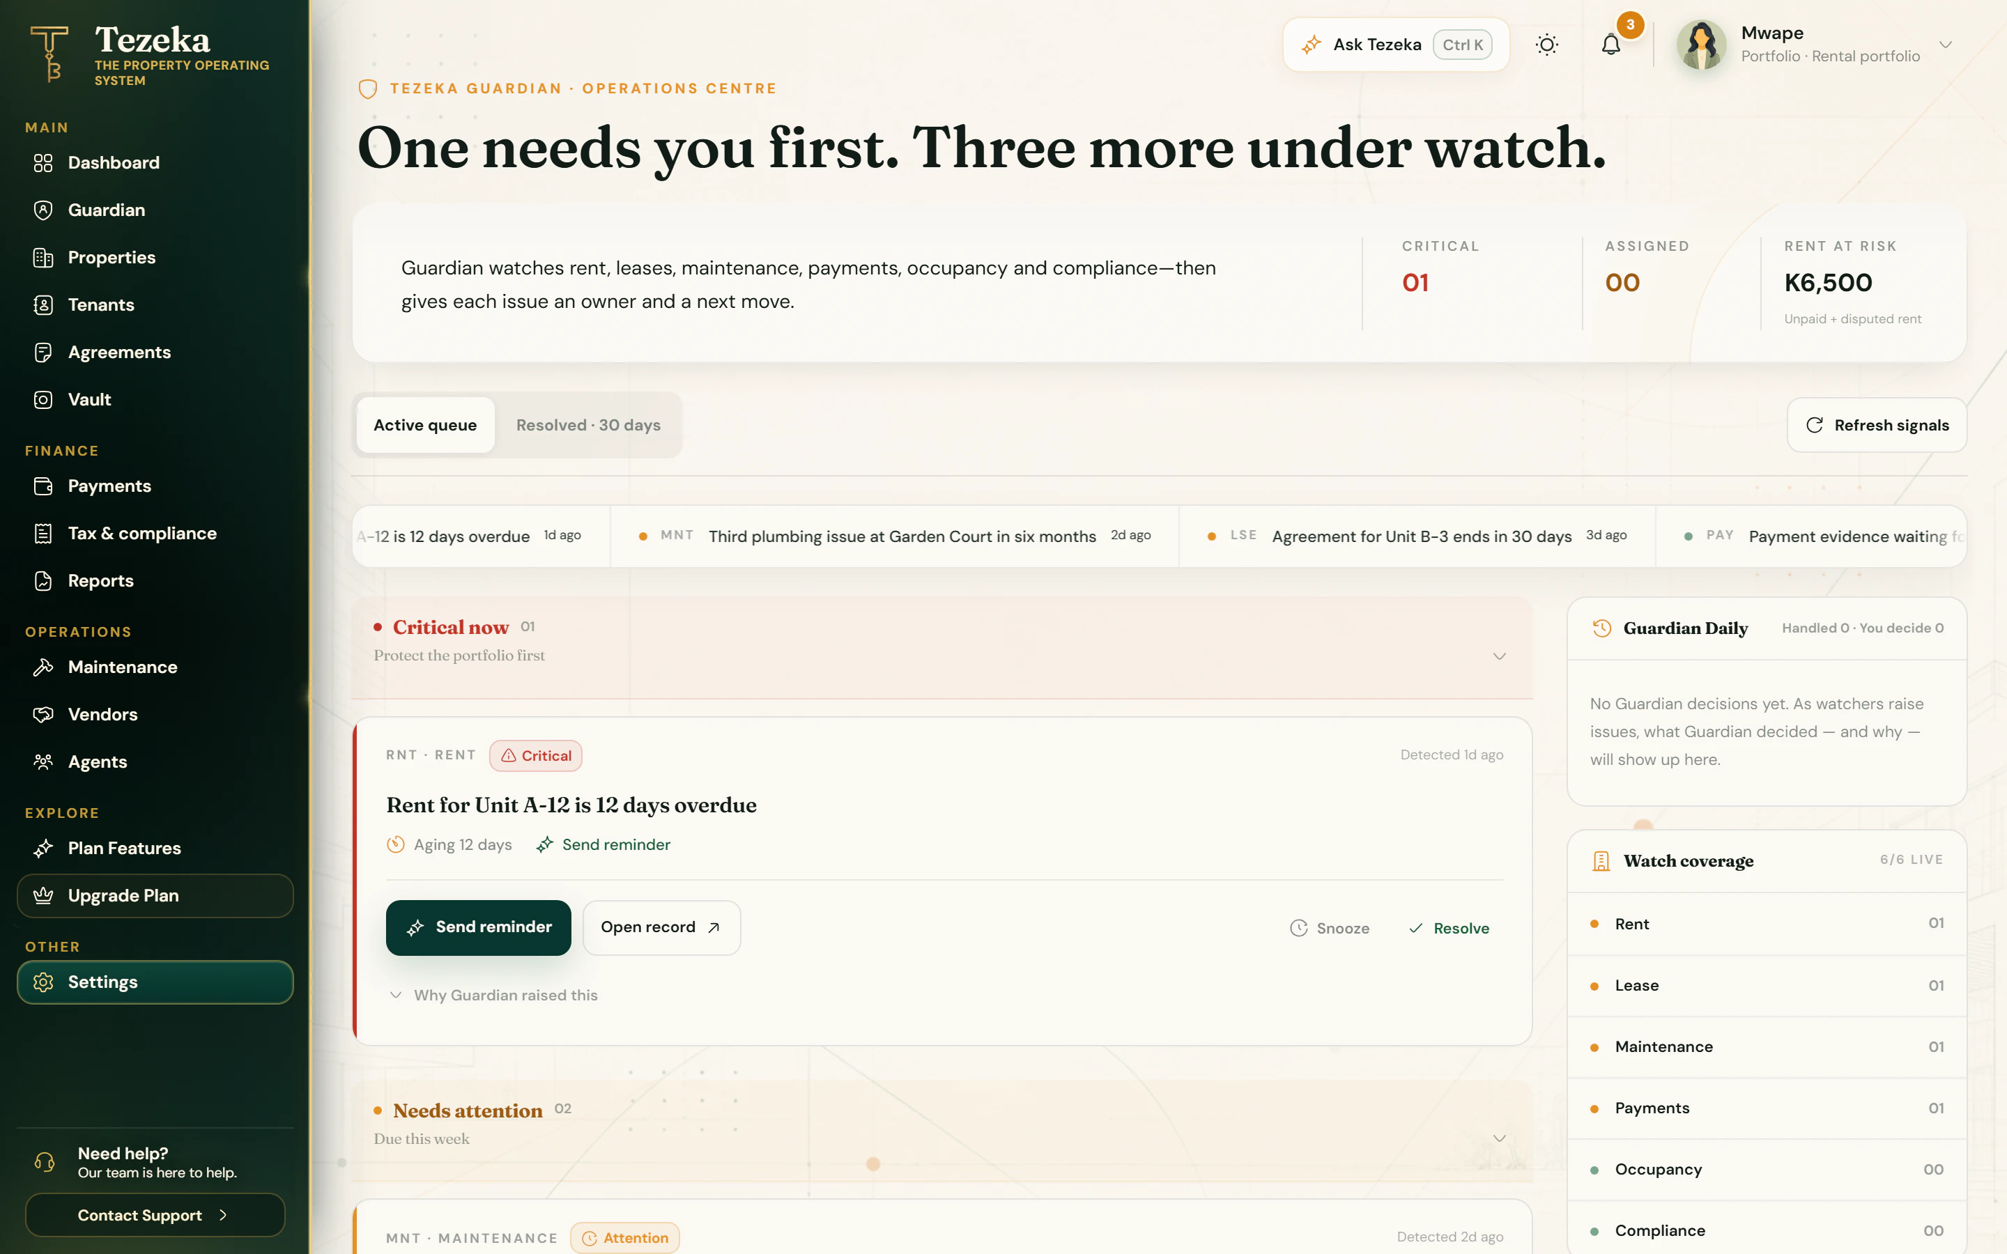2007x1254 pixels.
Task: Select the Occupancy row in Watch coverage
Action: (1767, 1170)
